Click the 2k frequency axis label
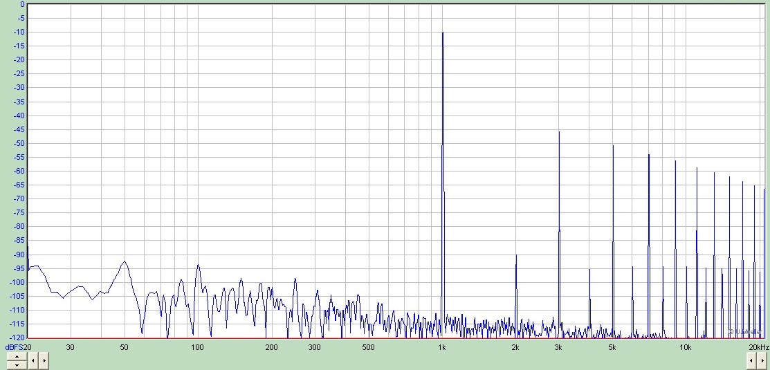Image resolution: width=770 pixels, height=370 pixels. [x=515, y=347]
